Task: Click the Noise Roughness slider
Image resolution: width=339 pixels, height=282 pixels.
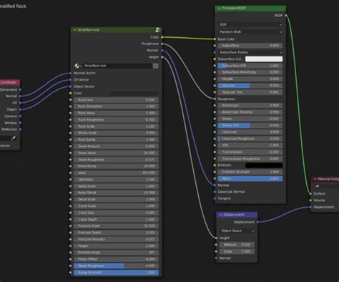Action: (x=116, y=266)
